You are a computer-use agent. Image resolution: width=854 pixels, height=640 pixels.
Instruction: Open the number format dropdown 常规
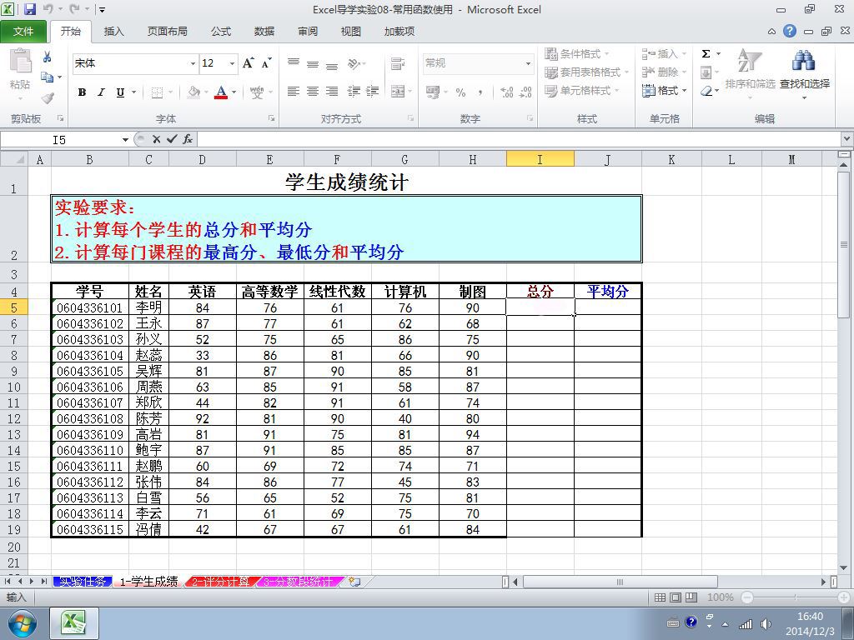(x=528, y=63)
